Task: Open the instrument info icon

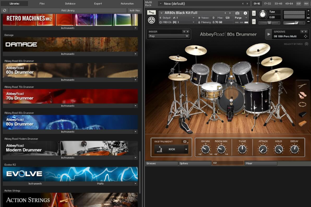Action: pos(245,13)
